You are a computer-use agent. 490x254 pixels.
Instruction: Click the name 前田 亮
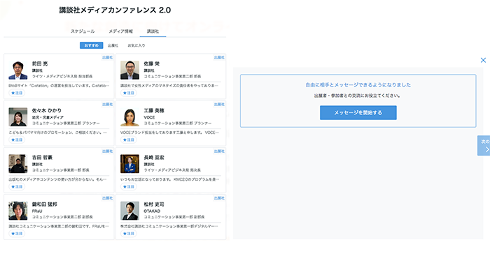40,63
